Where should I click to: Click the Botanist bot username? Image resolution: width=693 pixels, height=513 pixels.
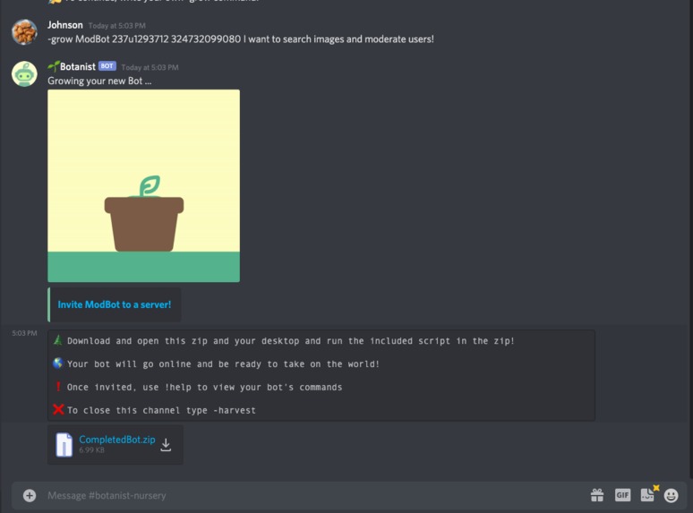pyautogui.click(x=78, y=67)
